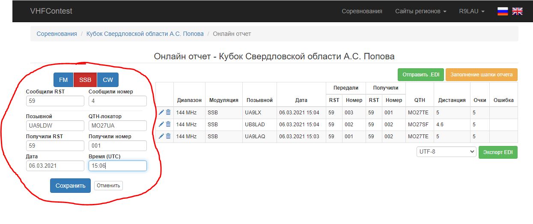Viewport: 533px width, 224px height.
Task: Click the Получили header group
Action: pyautogui.click(x=385, y=88)
